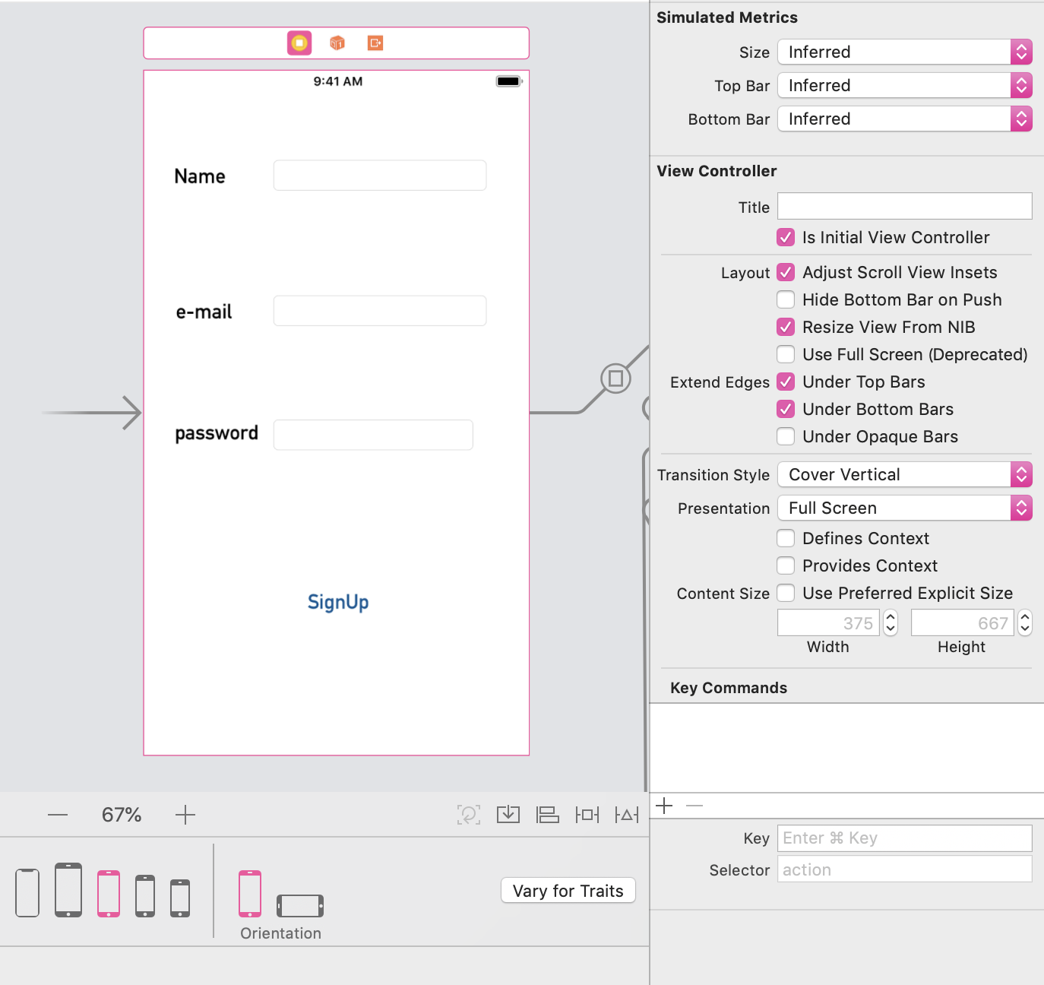The width and height of the screenshot is (1044, 985).
Task: Open the Embed In Stack tool
Action: pyautogui.click(x=508, y=814)
